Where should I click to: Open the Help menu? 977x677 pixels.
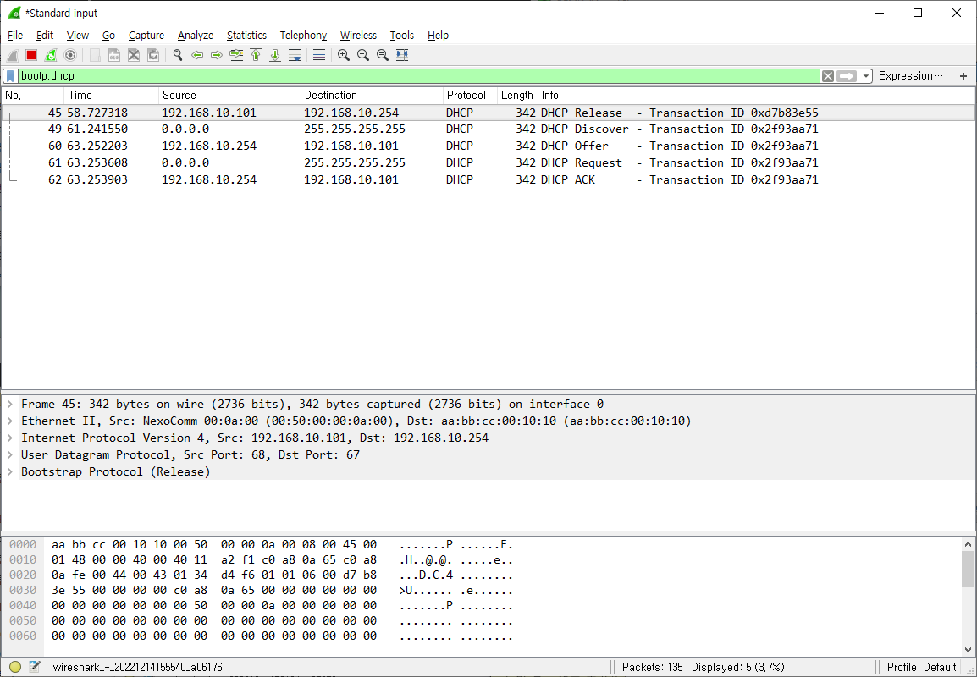coord(438,36)
